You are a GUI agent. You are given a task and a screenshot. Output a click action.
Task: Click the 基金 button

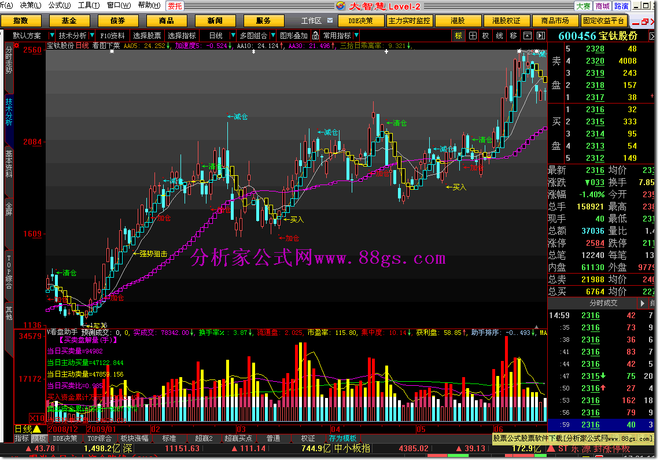pos(69,21)
